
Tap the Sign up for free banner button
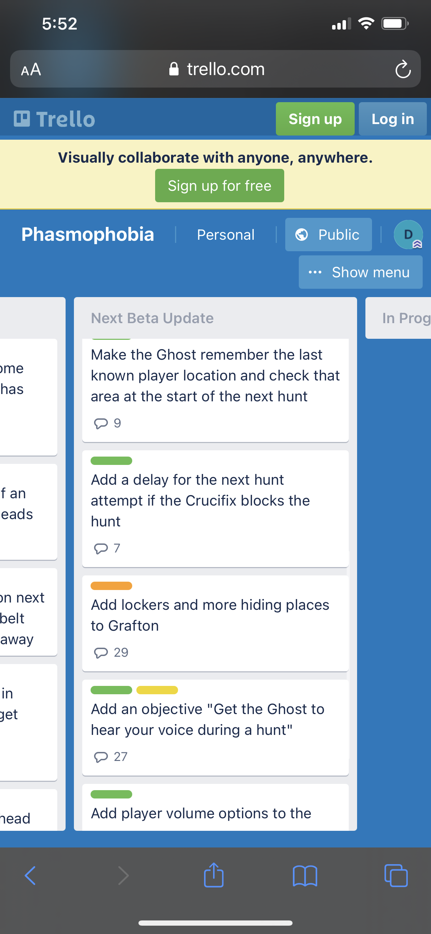point(219,186)
